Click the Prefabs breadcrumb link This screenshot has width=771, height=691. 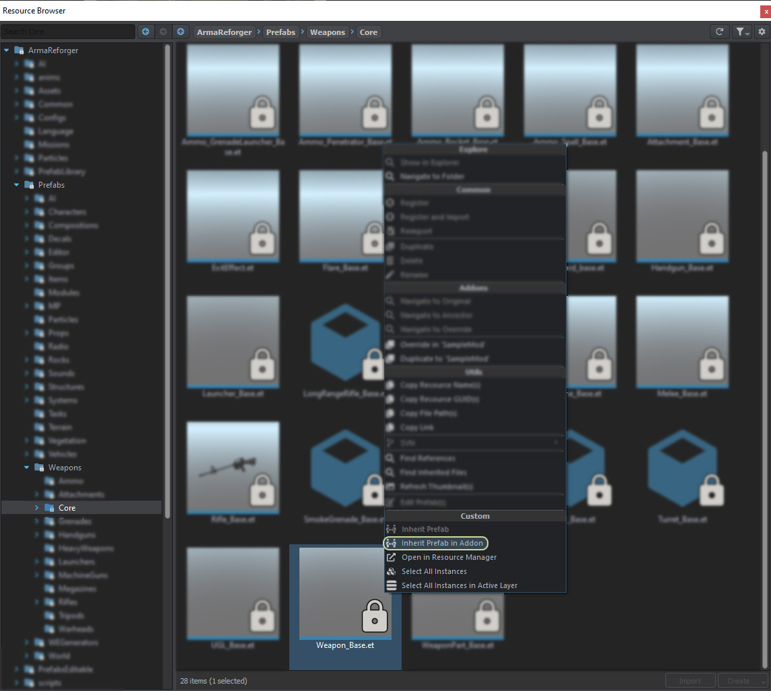281,32
